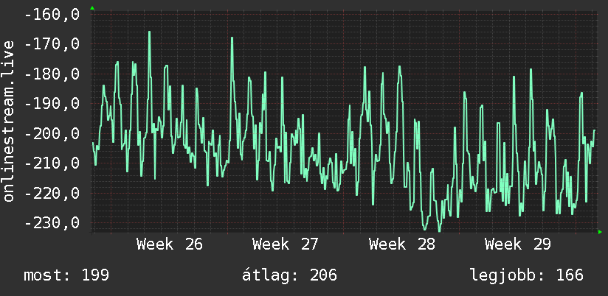Click the Week 28 axis label
The width and height of the screenshot is (608, 296).
pos(402,244)
